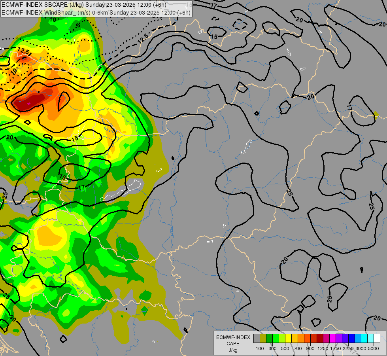Click the 1750 value under the legend
The image size is (387, 356).
(336, 348)
